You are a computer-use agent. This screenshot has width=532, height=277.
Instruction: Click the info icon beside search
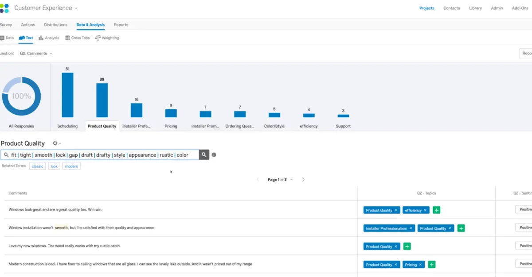coord(214,155)
